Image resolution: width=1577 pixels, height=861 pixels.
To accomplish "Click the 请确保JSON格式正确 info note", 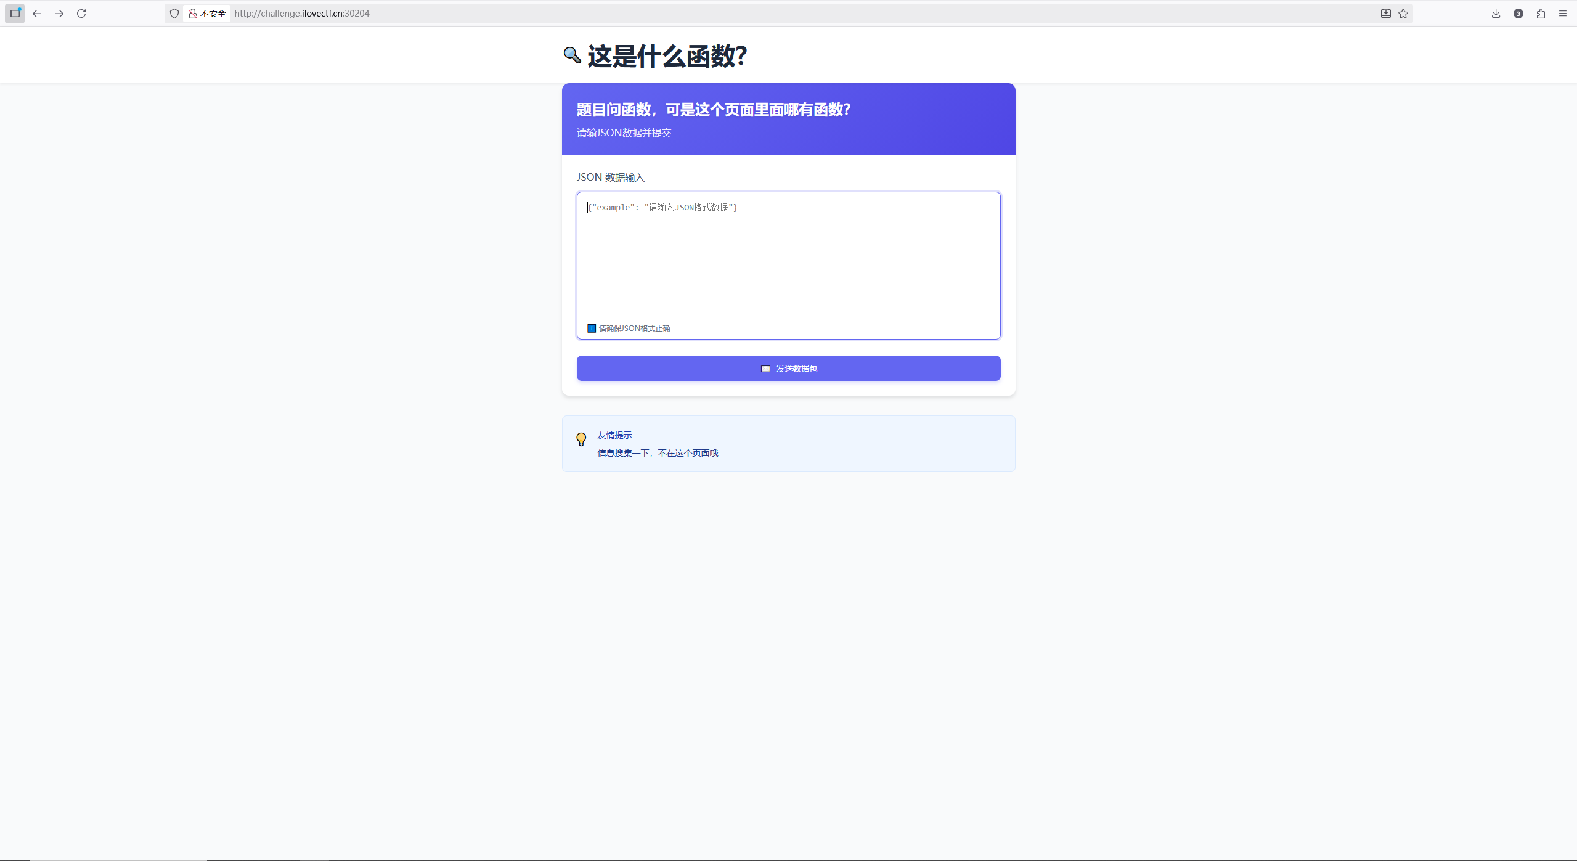I will [634, 328].
